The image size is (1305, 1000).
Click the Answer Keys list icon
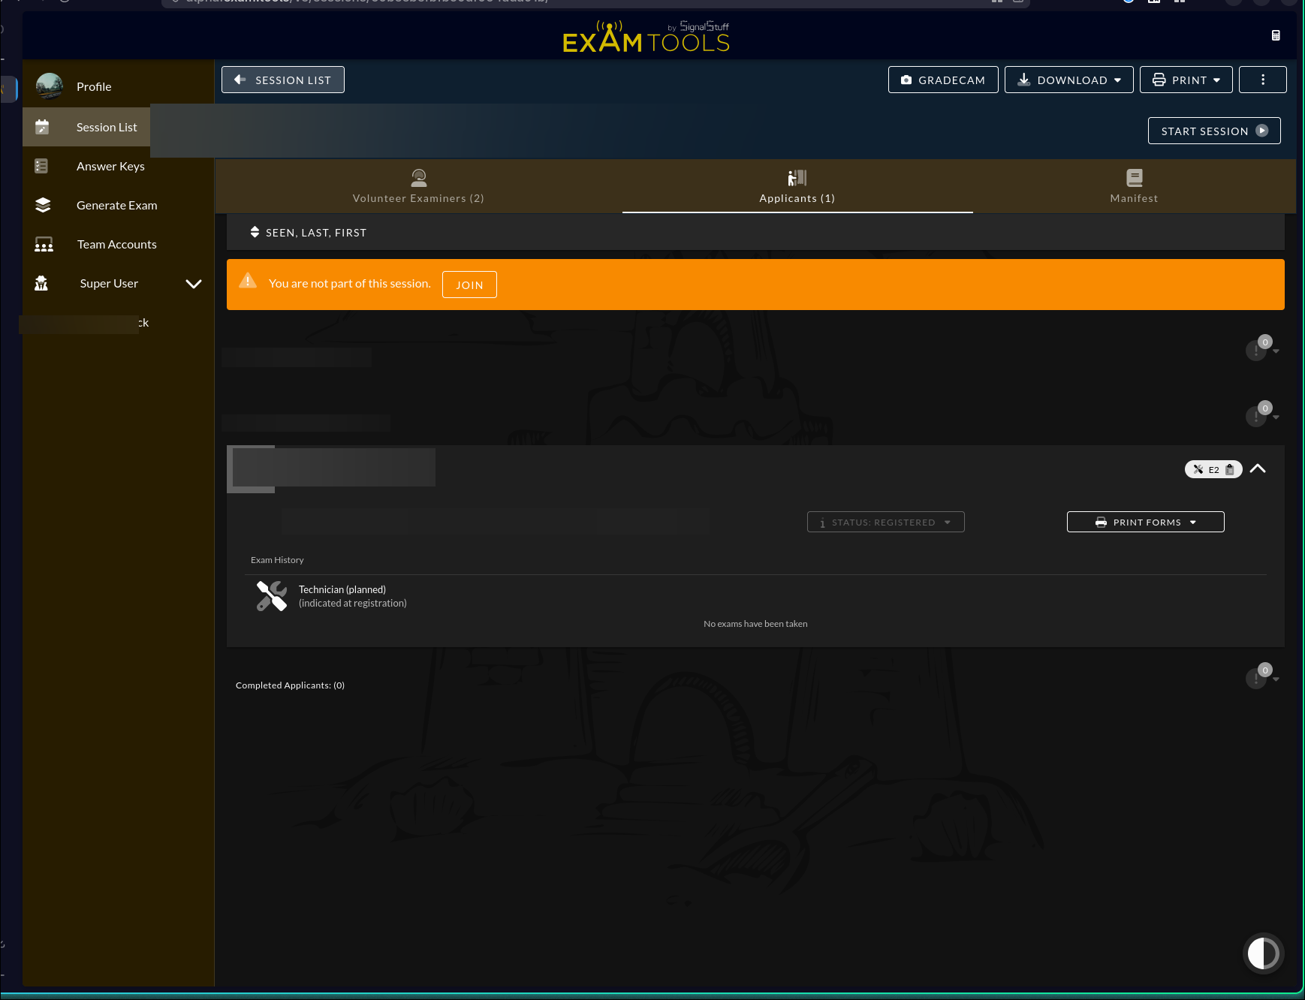tap(41, 166)
